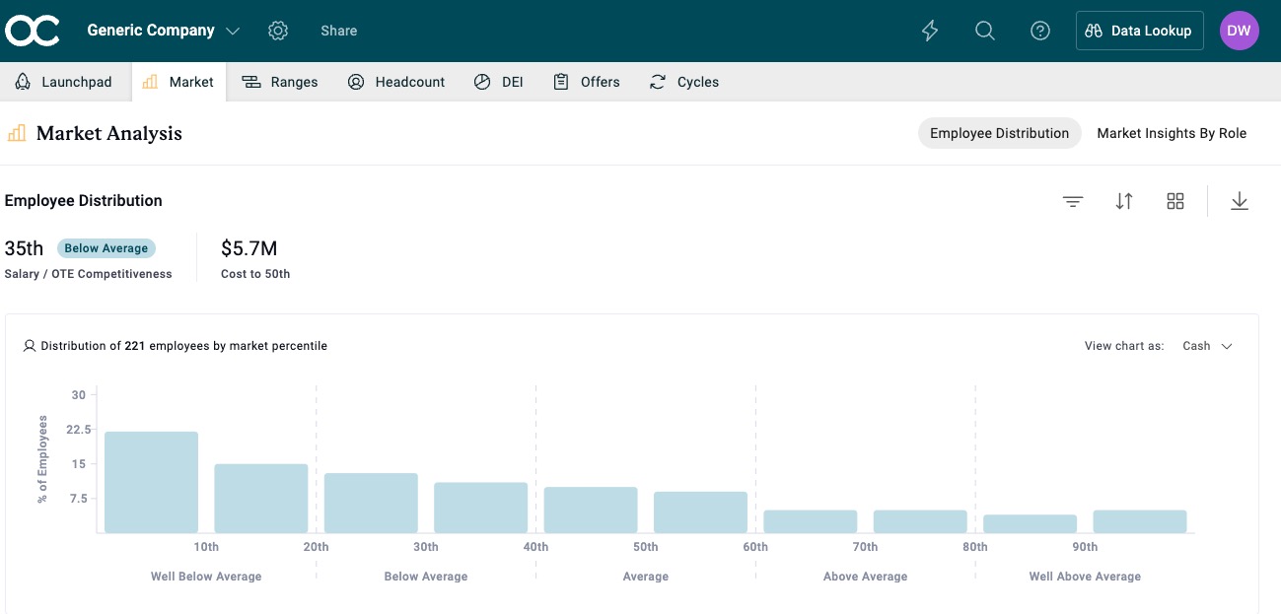The height and width of the screenshot is (614, 1281).
Task: Click the last bar after 90th percentile
Action: tap(1140, 521)
